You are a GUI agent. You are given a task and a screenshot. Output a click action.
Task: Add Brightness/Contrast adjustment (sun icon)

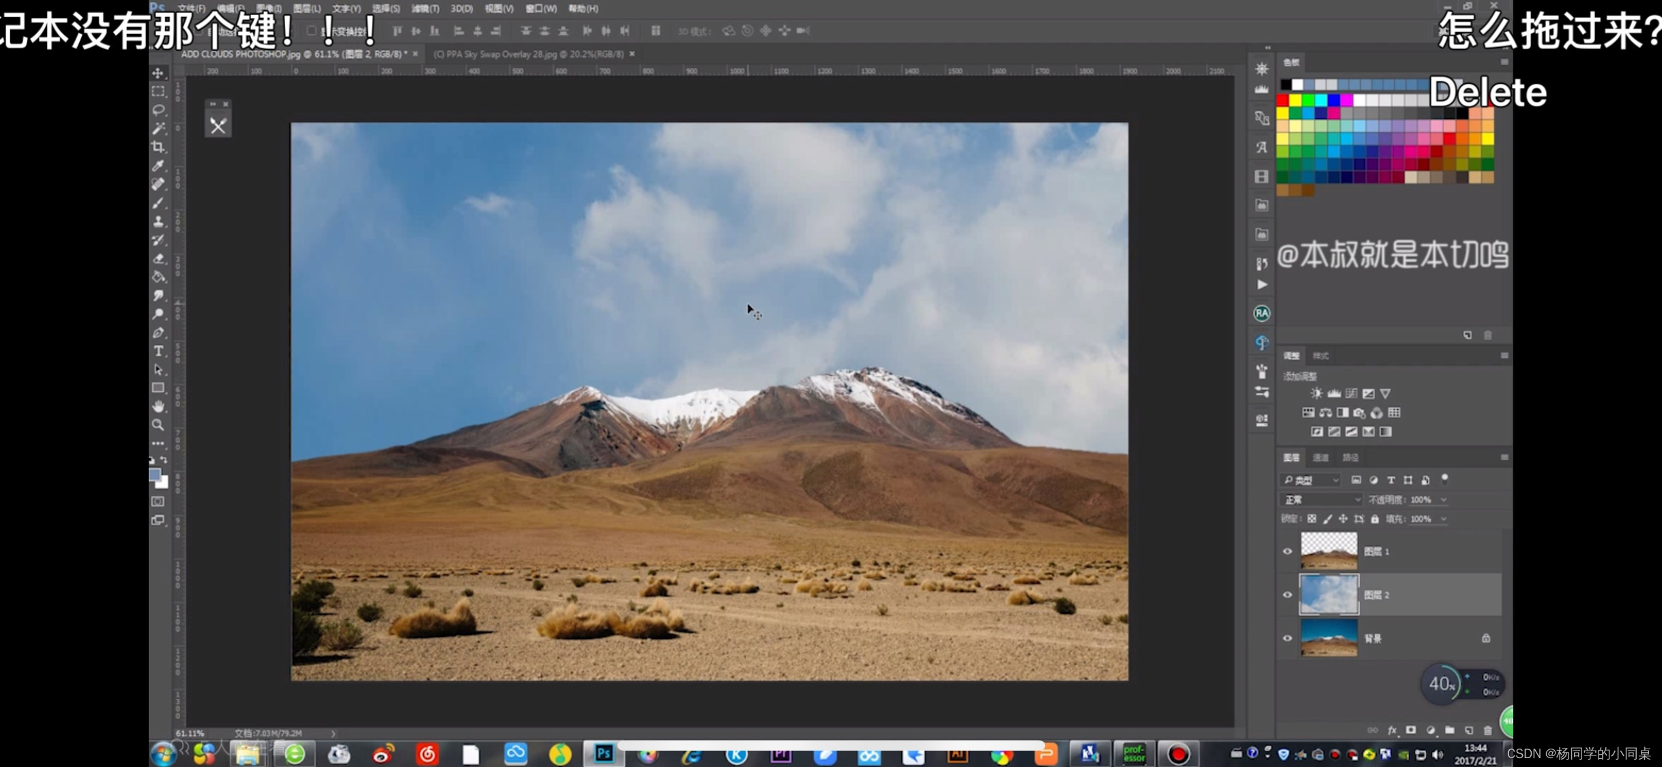[x=1316, y=393]
